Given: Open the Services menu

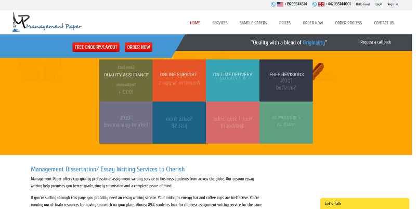Looking at the screenshot, I should click(219, 23).
